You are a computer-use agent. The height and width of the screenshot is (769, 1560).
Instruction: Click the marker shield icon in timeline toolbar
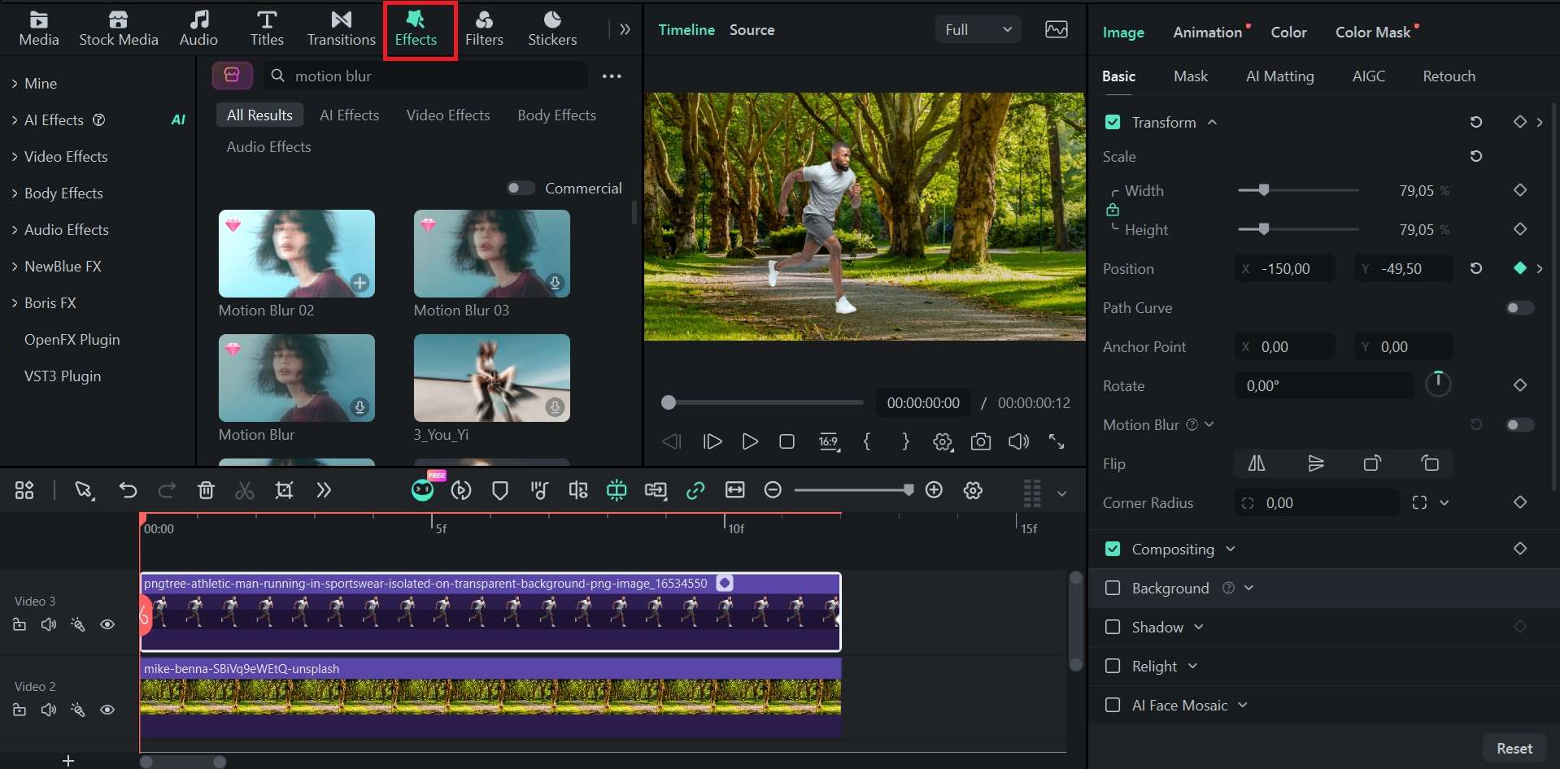tap(500, 490)
